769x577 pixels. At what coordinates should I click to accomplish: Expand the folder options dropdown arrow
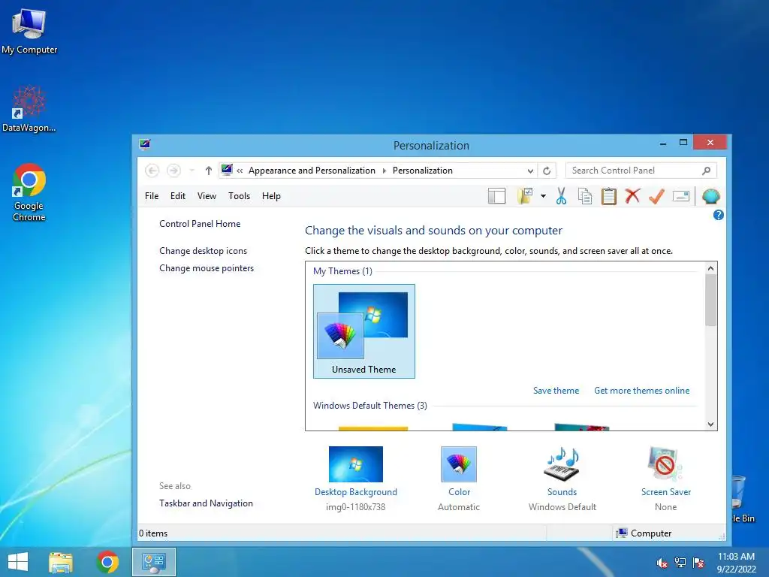pyautogui.click(x=544, y=196)
